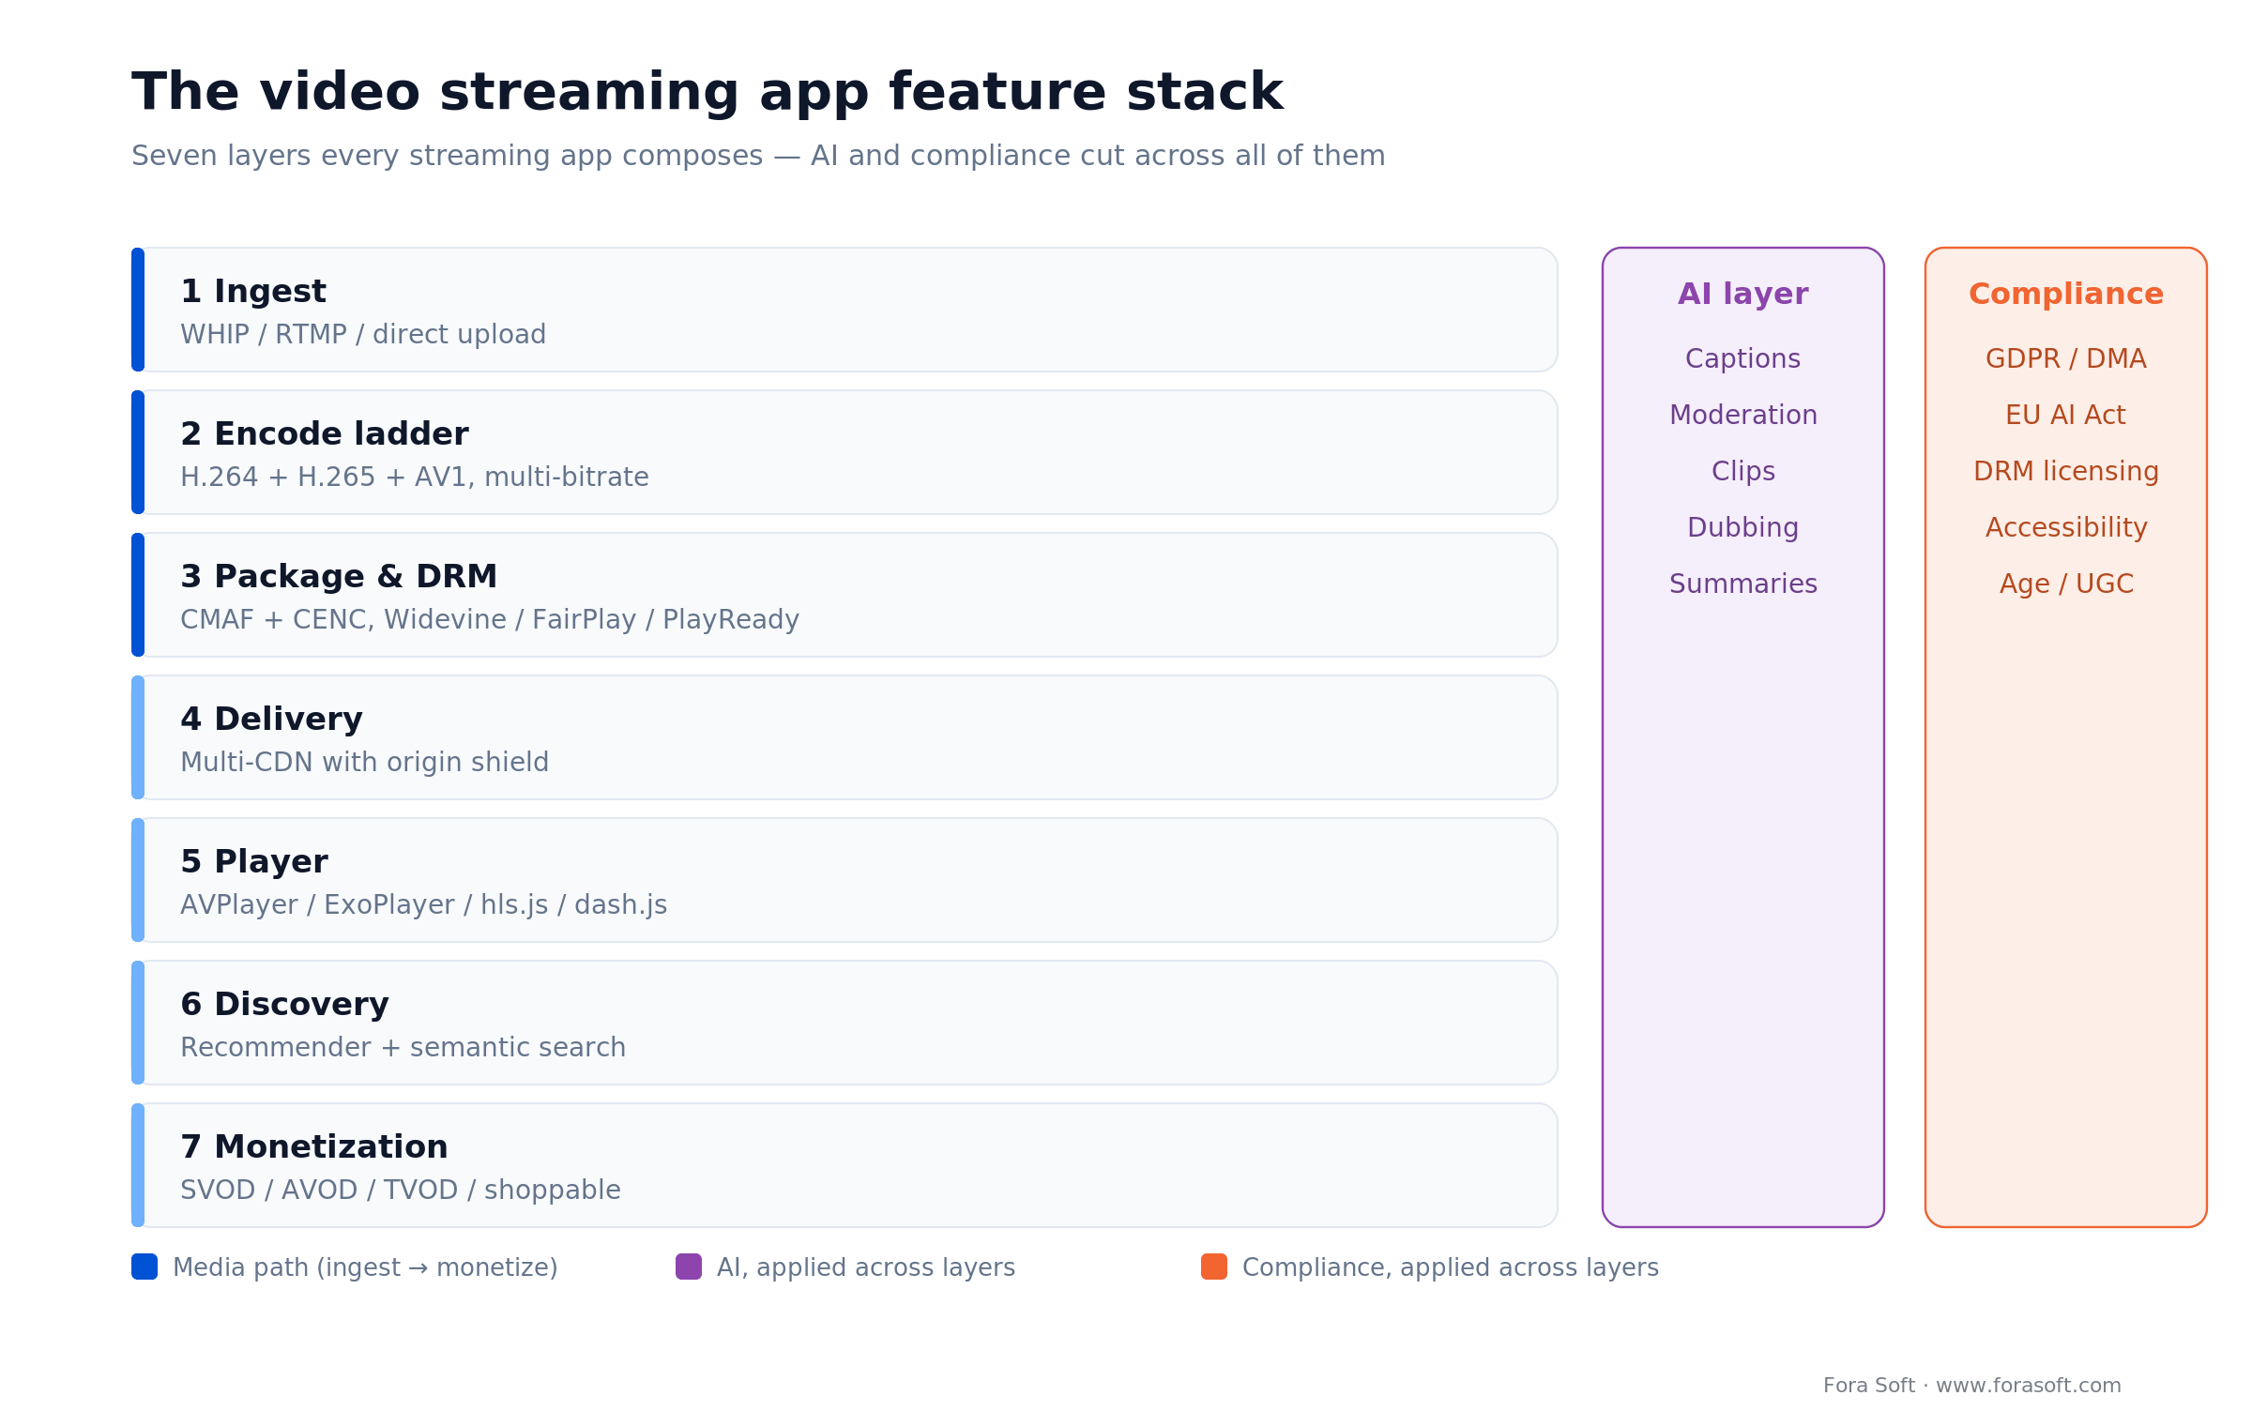Select the '6 Discovery' heading

click(284, 1004)
